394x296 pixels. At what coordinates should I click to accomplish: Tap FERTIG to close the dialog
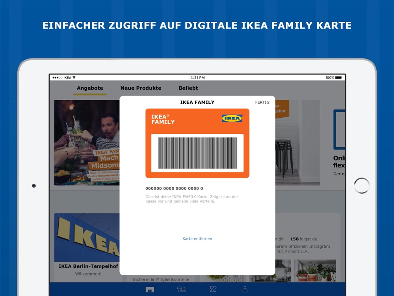coord(262,102)
